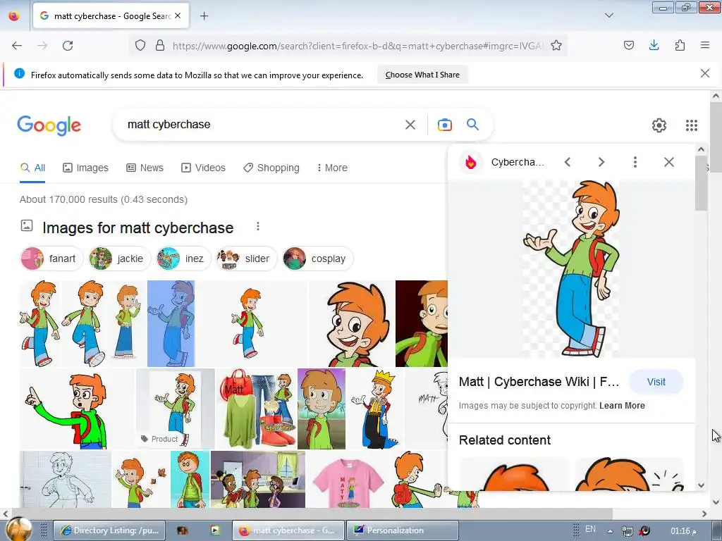Dismiss the Firefox data notification bar
Viewport: 722px width, 541px height.
coord(704,73)
